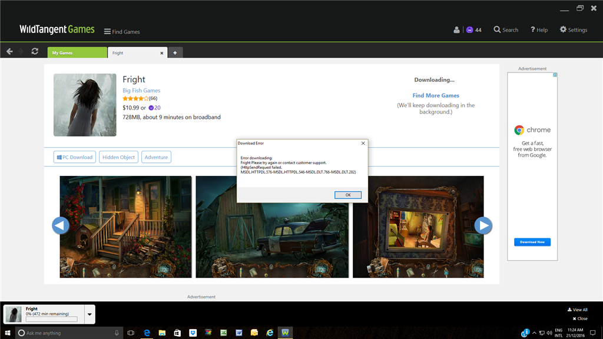Open the Action Center notifications
603x339 pixels.
coord(593,333)
